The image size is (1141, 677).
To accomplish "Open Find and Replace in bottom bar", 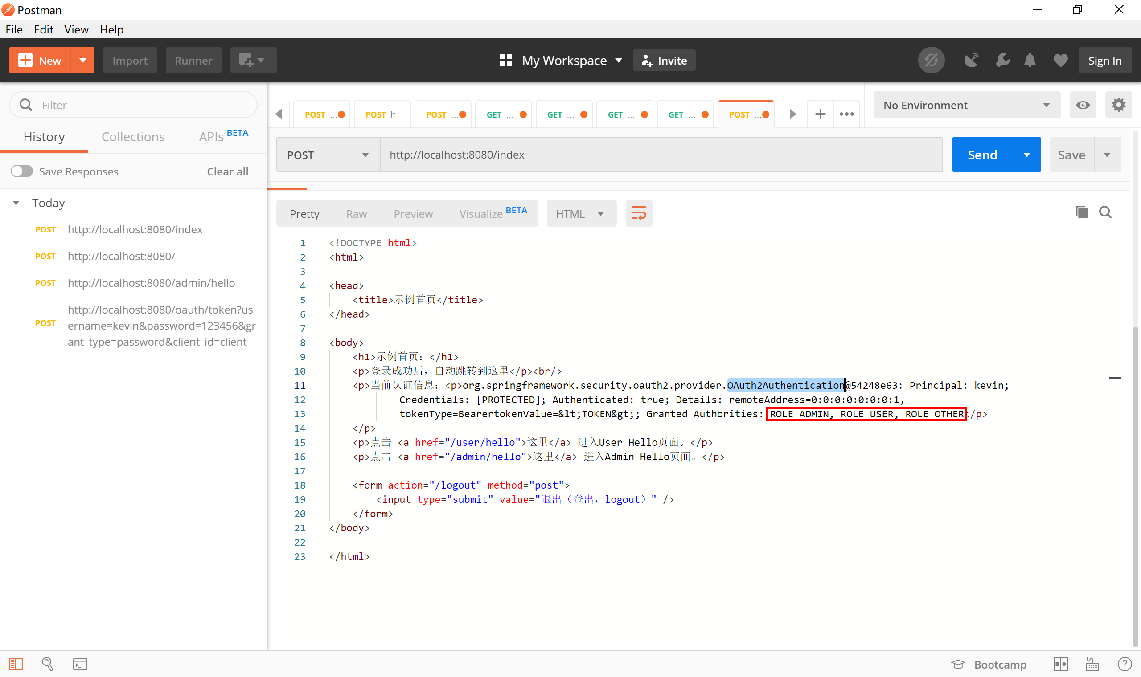I will pyautogui.click(x=47, y=664).
